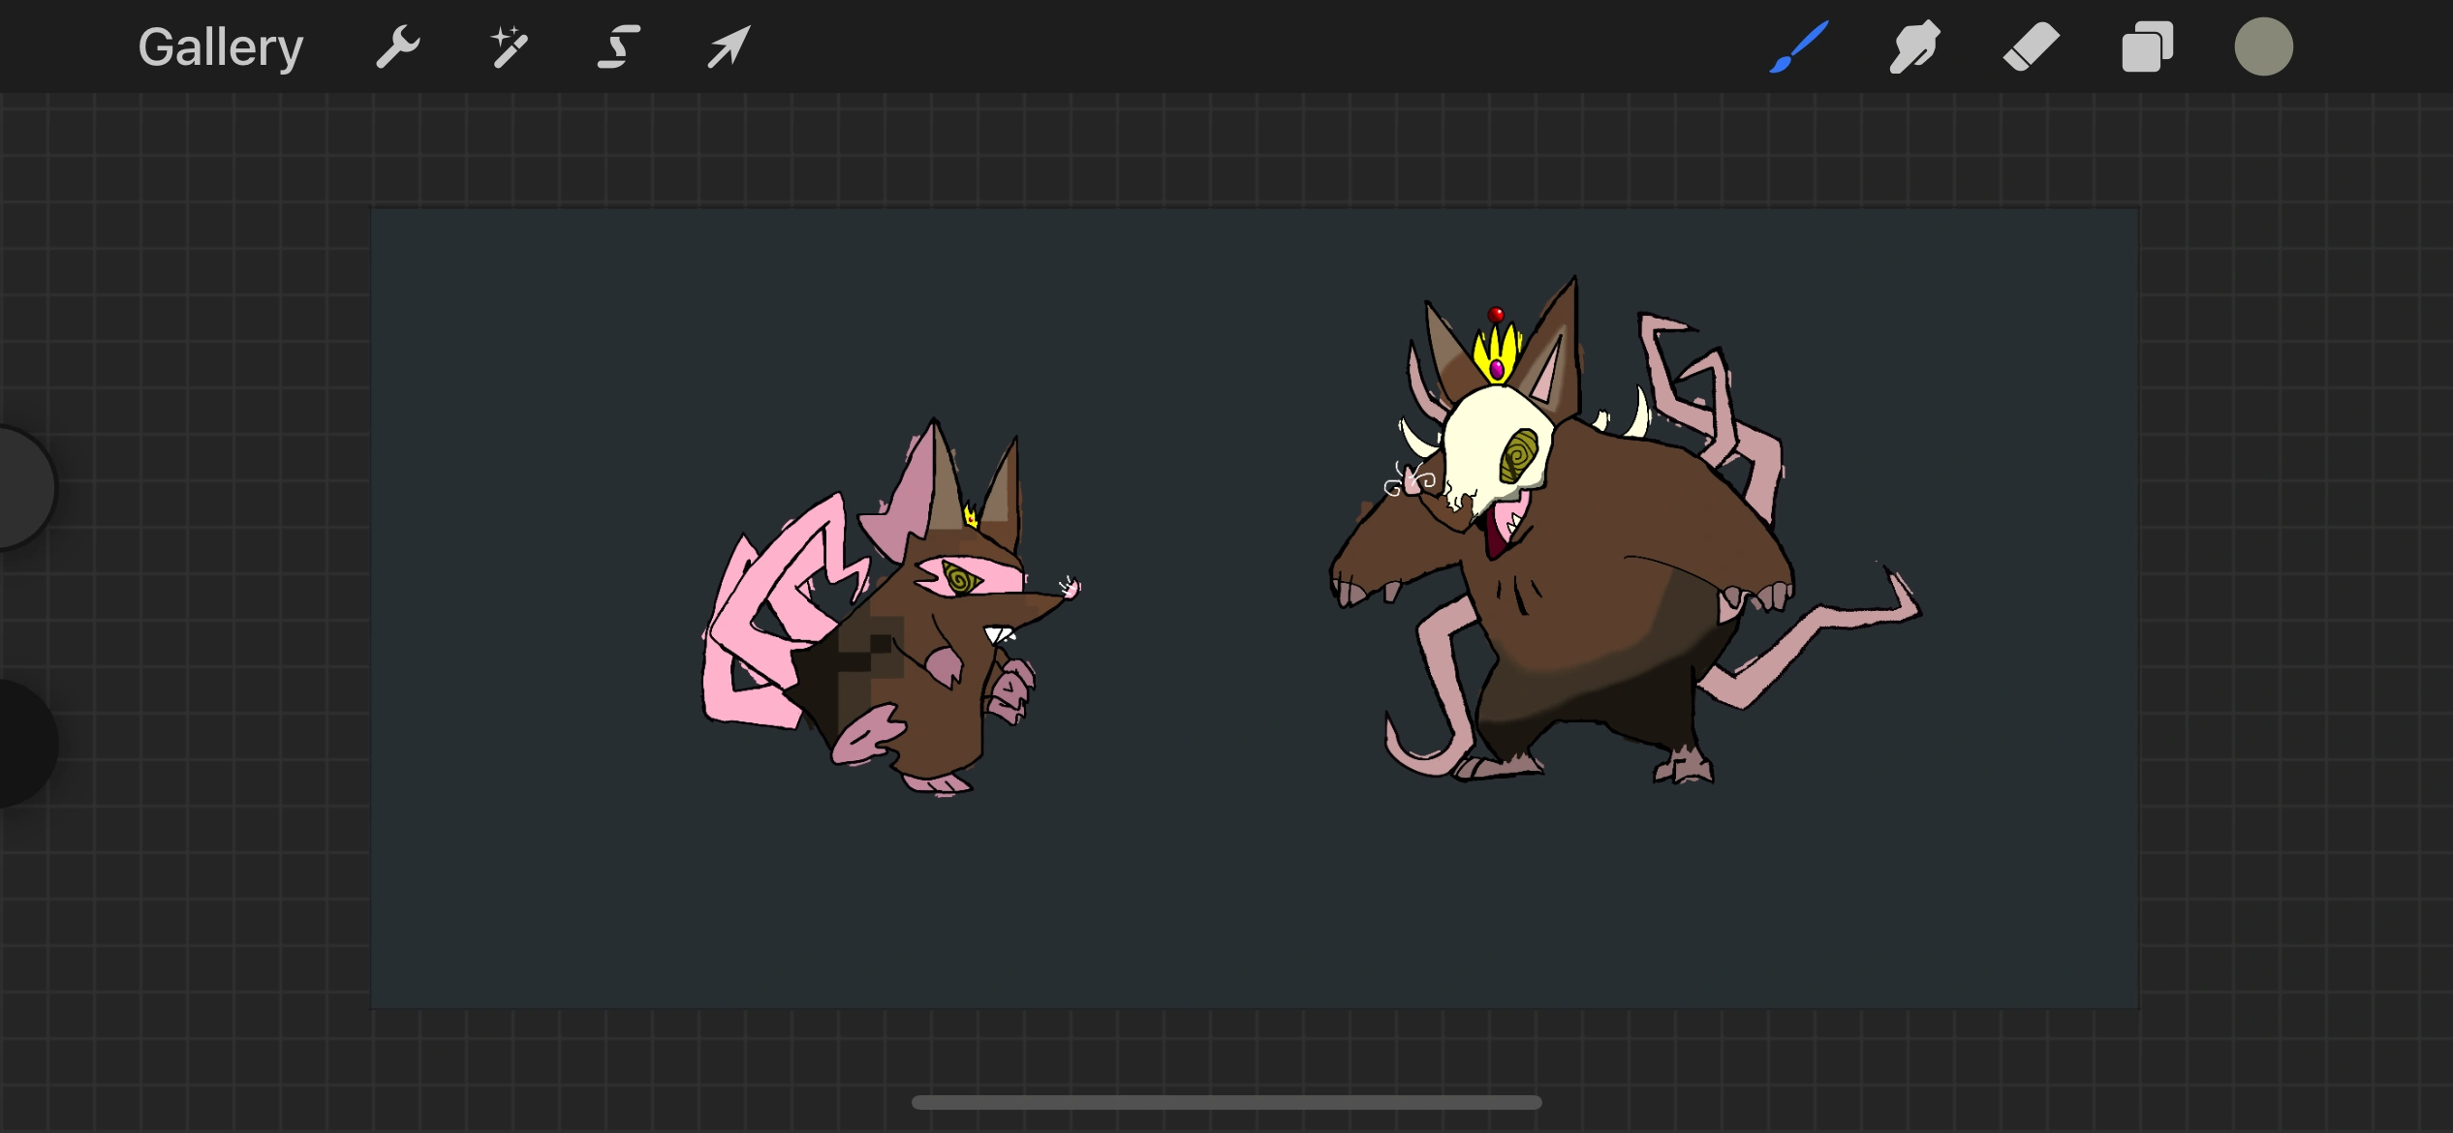Open the Adjustments menu (magic wand icon)
This screenshot has height=1133, width=2453.
tap(508, 46)
